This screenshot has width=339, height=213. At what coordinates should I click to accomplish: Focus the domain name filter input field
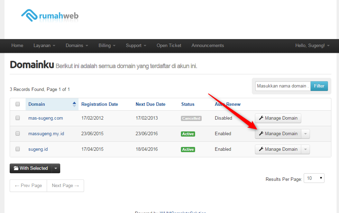pyautogui.click(x=283, y=86)
